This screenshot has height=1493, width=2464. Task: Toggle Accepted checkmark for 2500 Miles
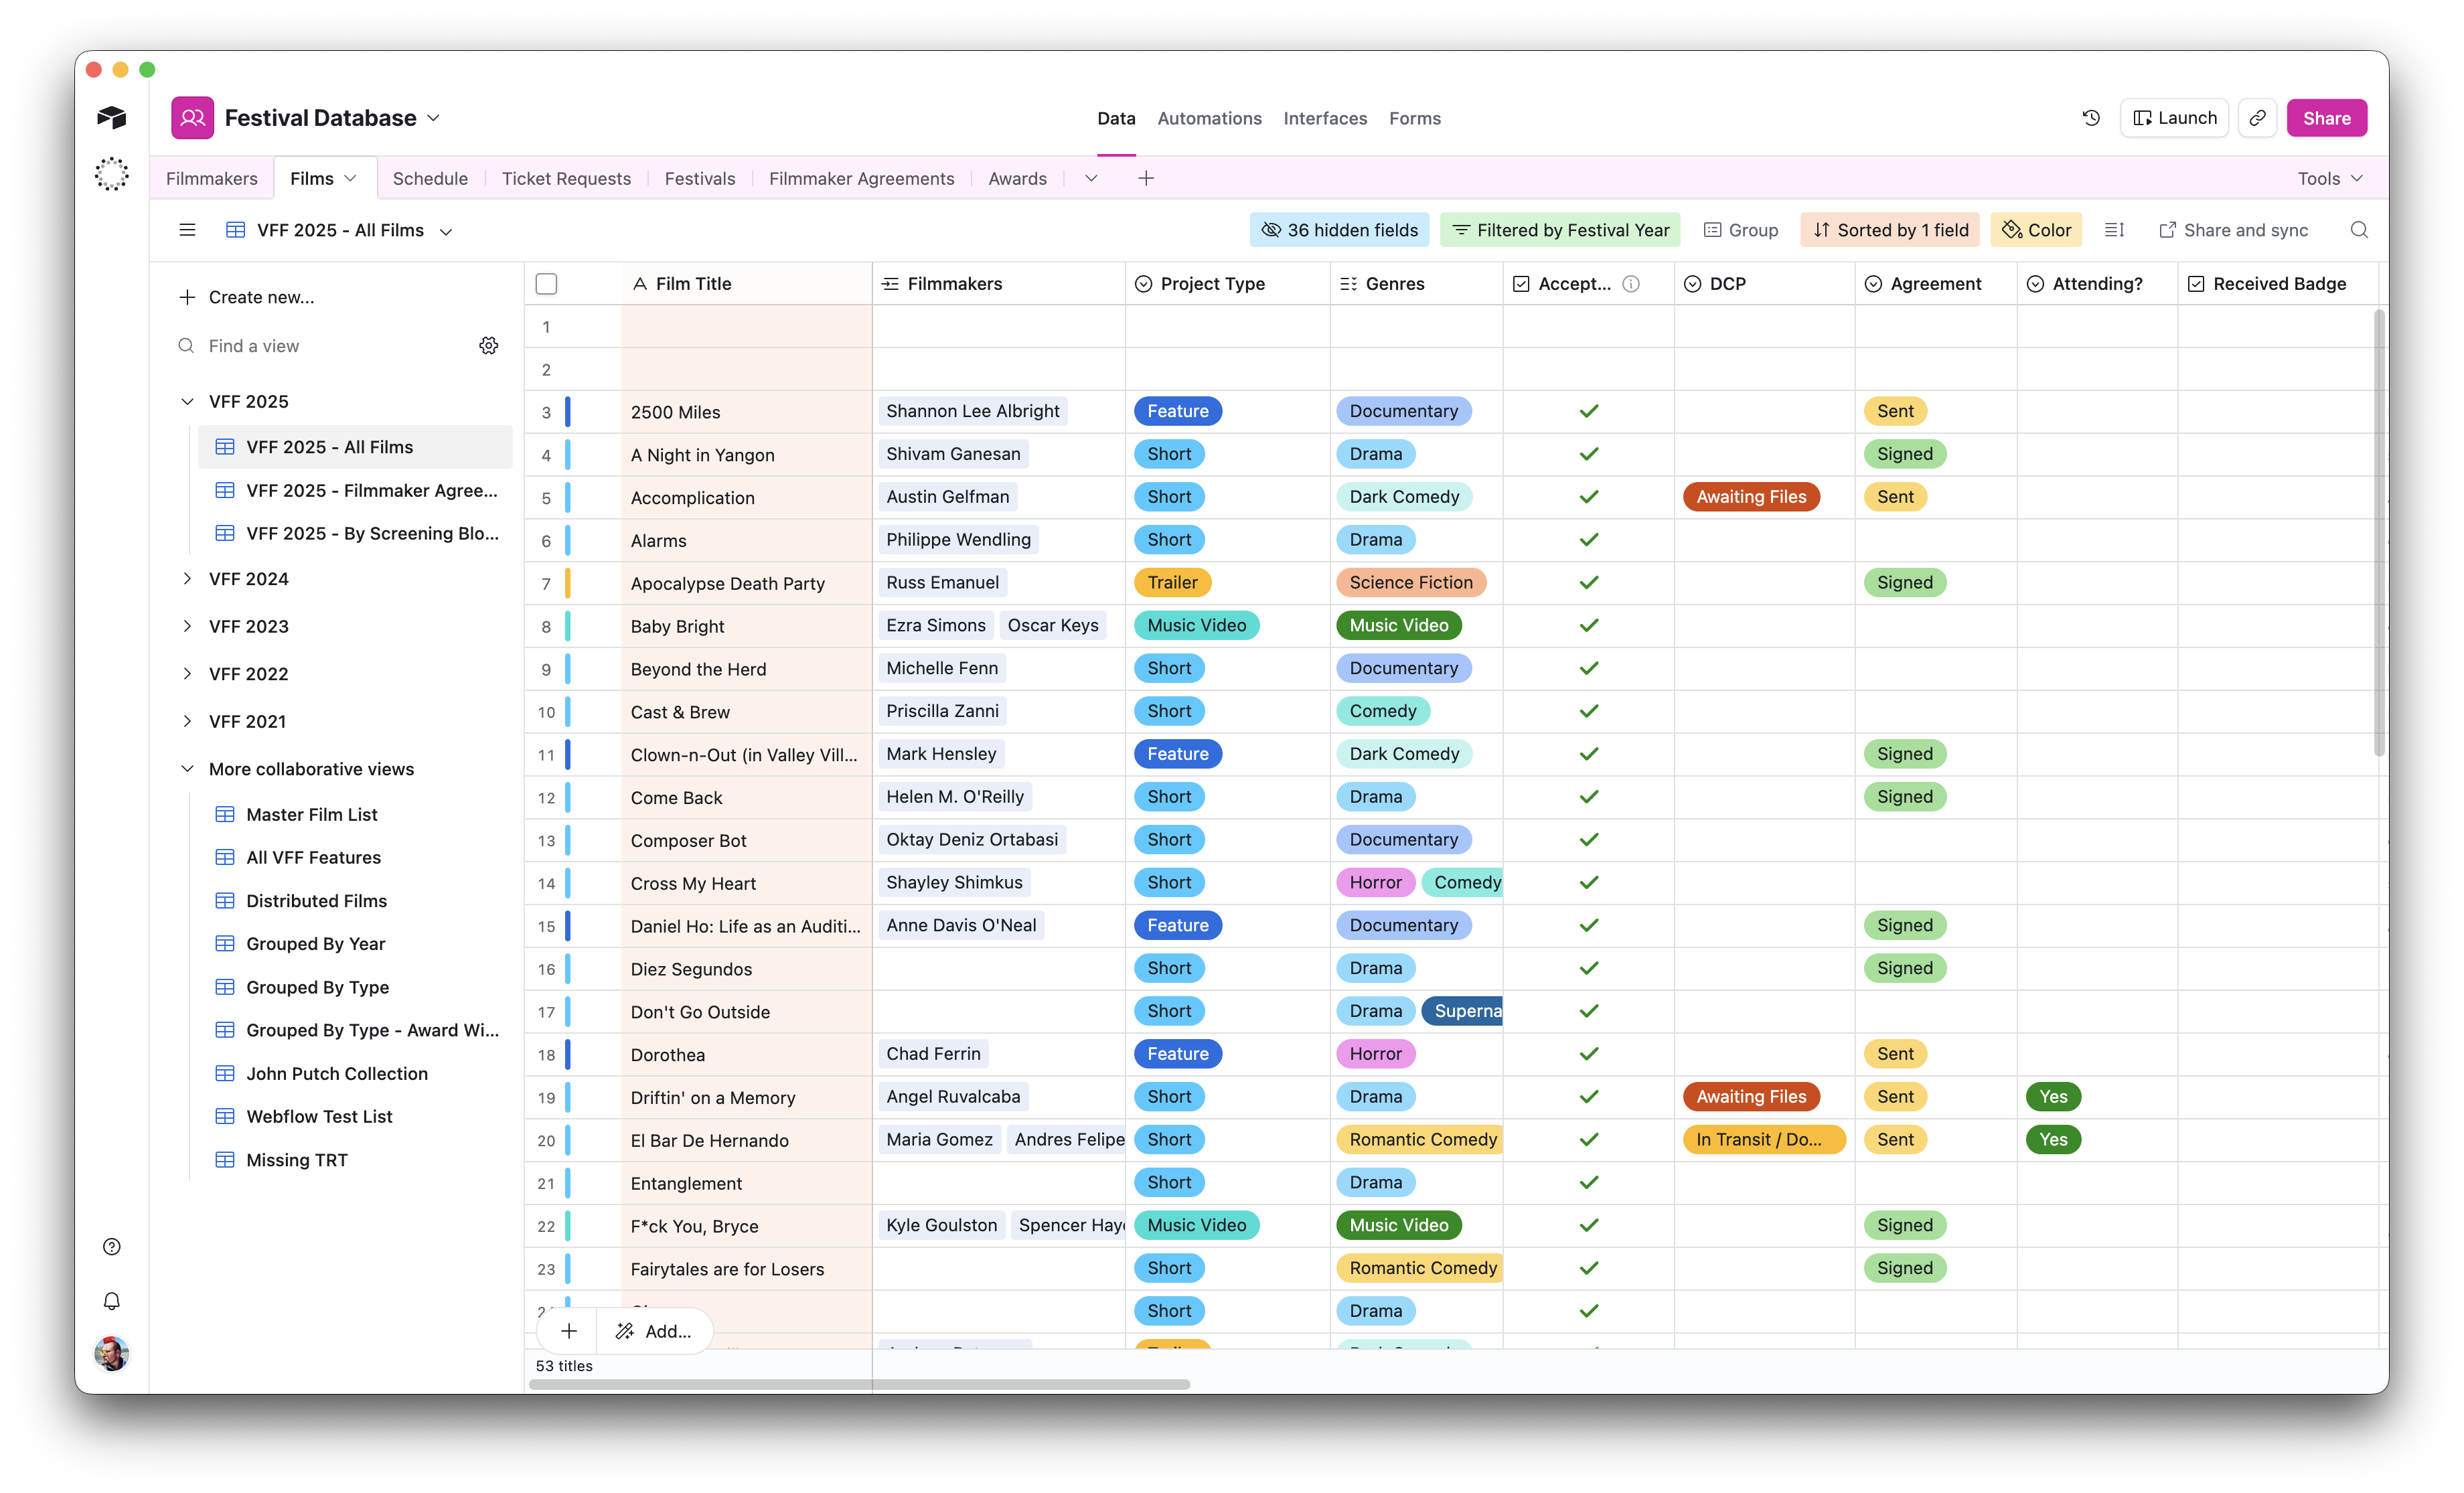pyautogui.click(x=1588, y=411)
